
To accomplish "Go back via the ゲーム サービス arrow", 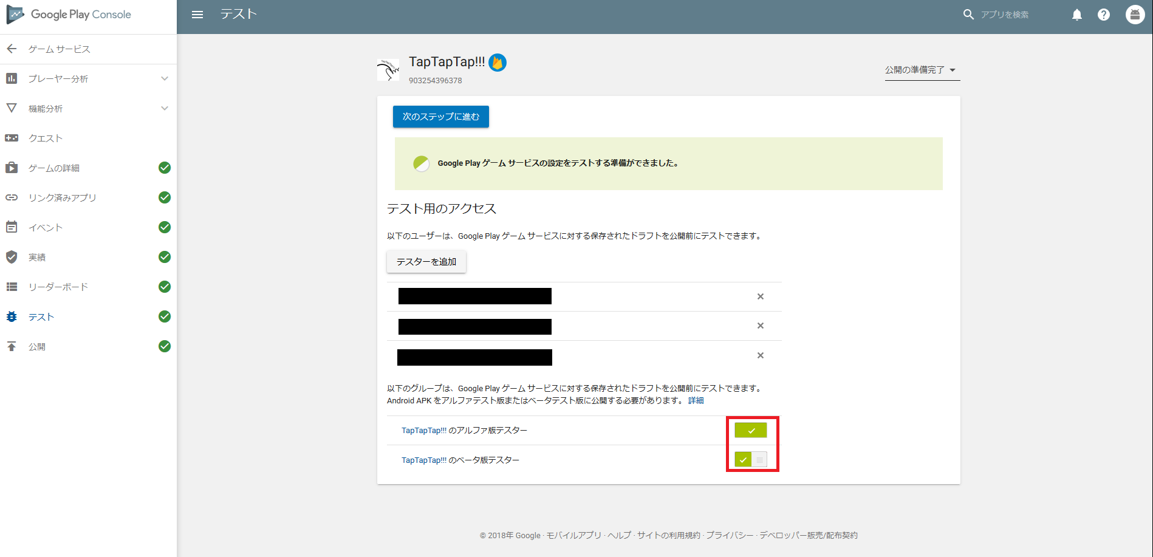I will point(12,49).
